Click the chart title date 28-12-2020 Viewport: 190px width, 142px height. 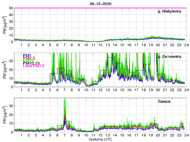click(x=100, y=3)
